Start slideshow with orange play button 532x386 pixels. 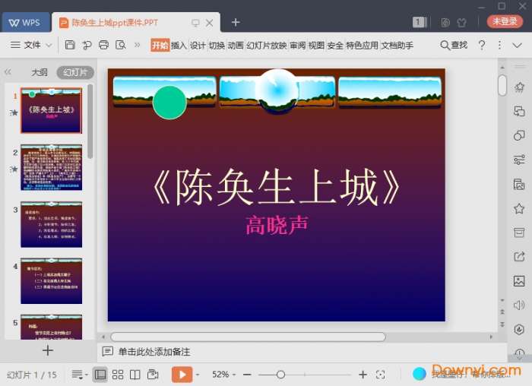tap(182, 375)
